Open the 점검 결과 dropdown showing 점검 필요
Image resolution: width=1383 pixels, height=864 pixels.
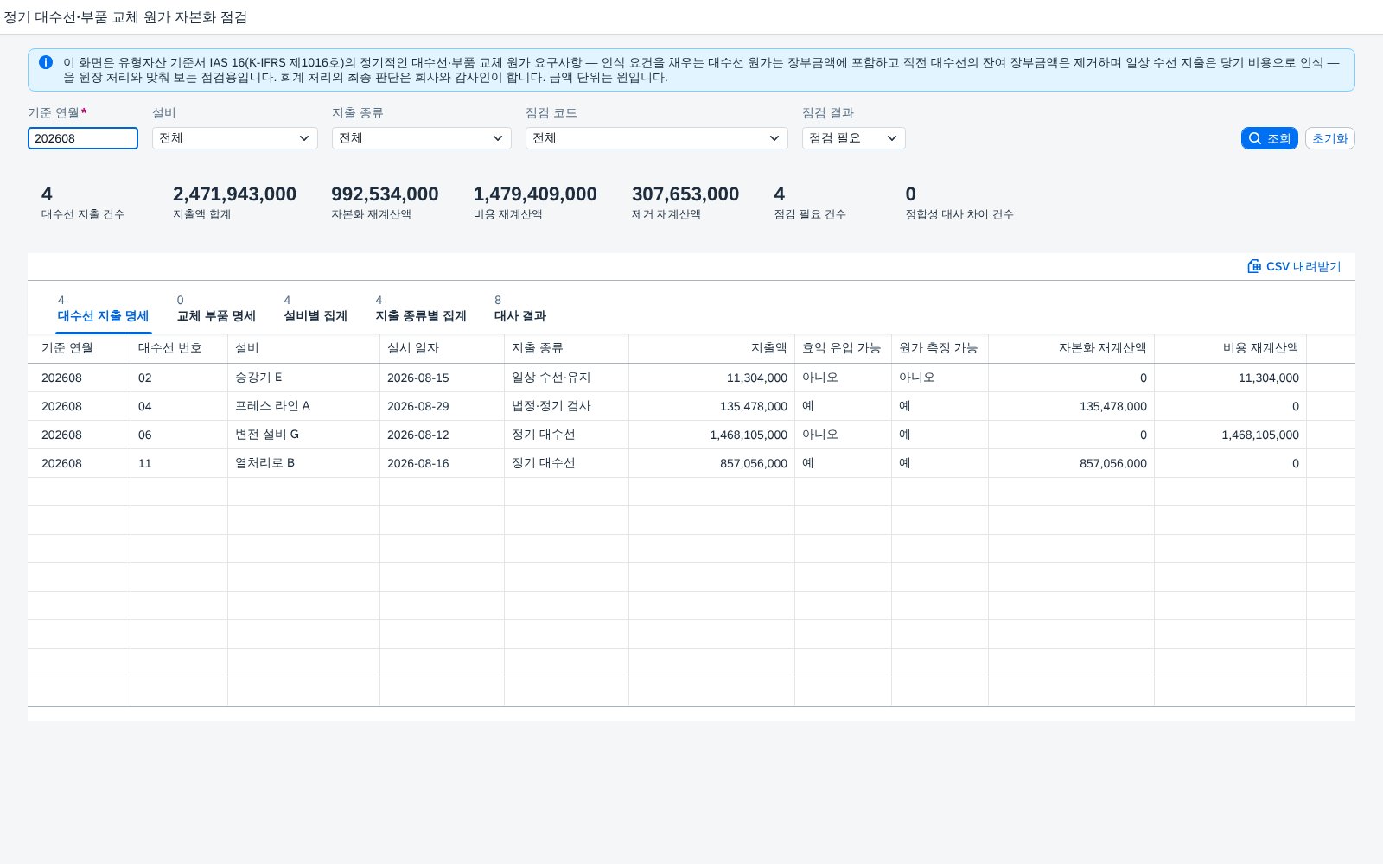click(x=854, y=138)
